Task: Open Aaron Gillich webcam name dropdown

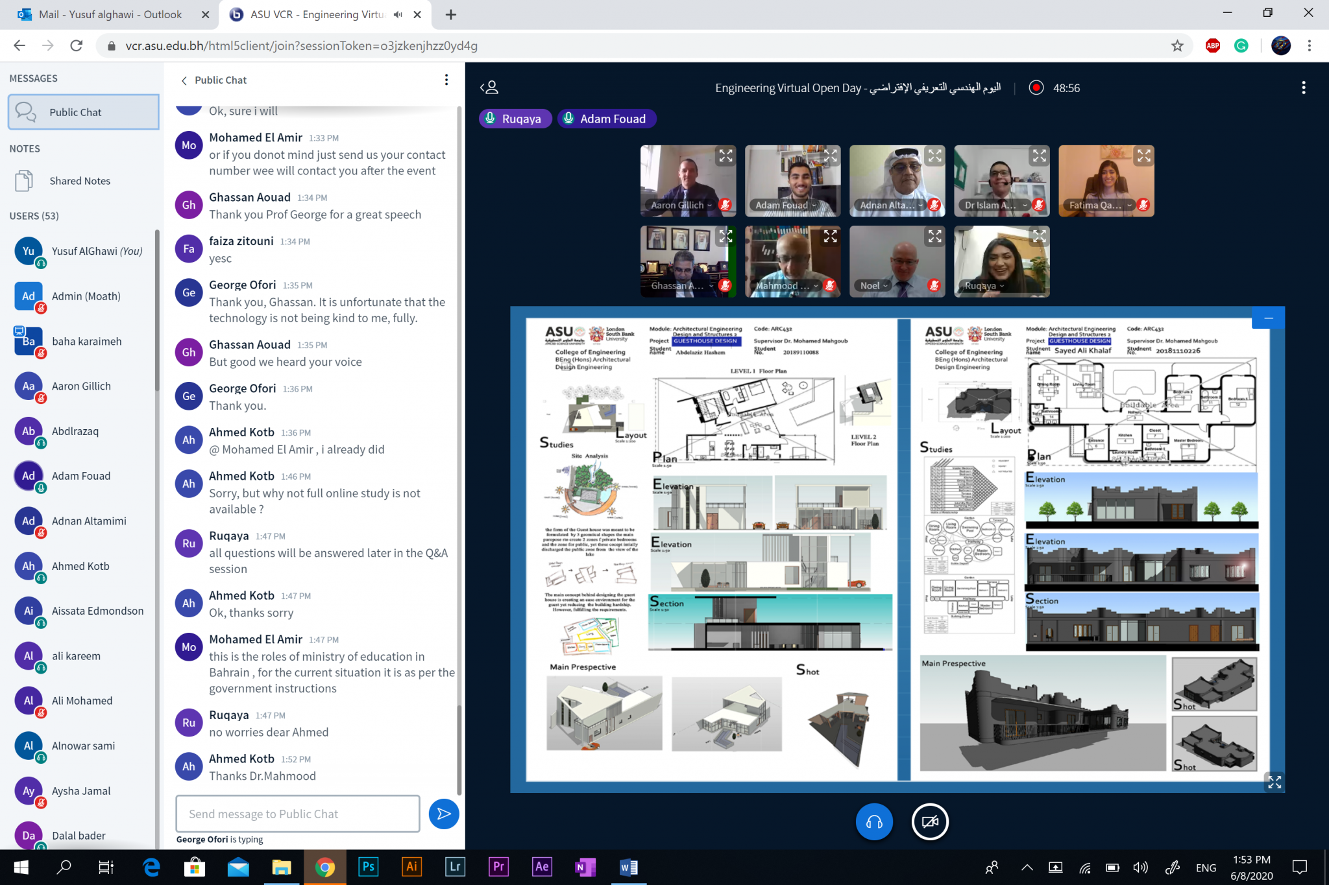Action: 681,205
